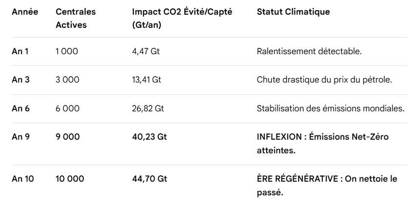Click the "Ralentissement détectable." status text
The image size is (420, 210).
[309, 51]
